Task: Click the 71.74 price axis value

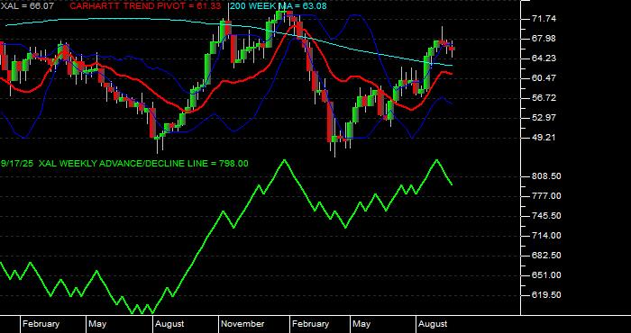Action: (x=544, y=19)
